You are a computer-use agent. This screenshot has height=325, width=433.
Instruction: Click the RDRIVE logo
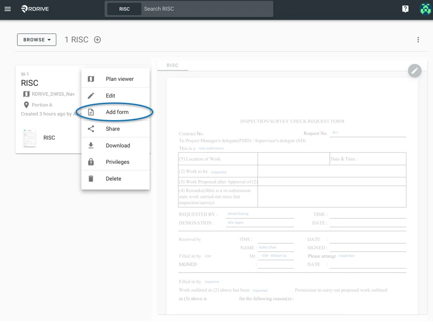(x=36, y=8)
